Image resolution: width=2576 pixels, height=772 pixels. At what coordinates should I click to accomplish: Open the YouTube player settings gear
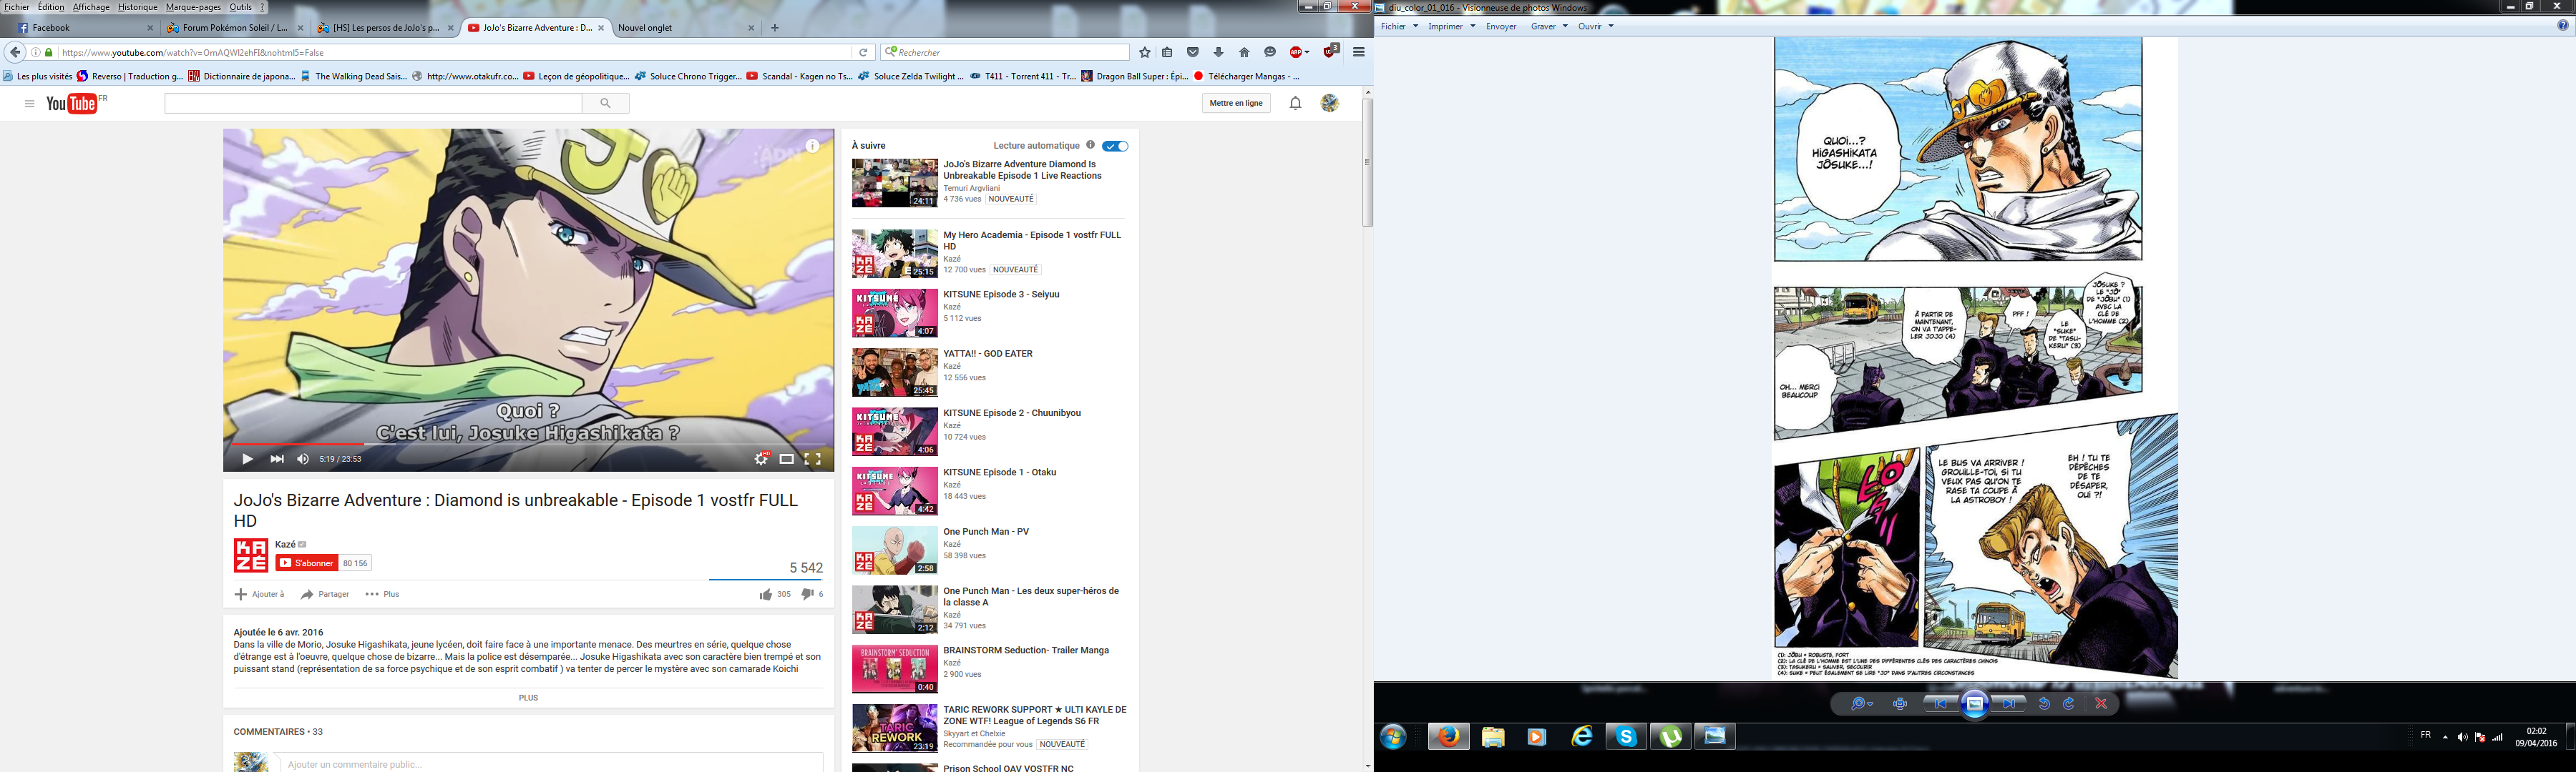tap(761, 460)
